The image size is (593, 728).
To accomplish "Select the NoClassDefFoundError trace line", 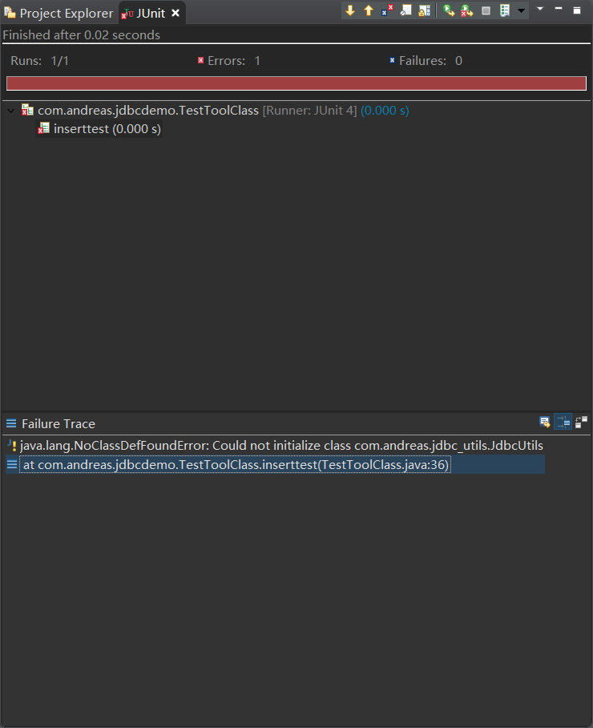I will coord(281,446).
